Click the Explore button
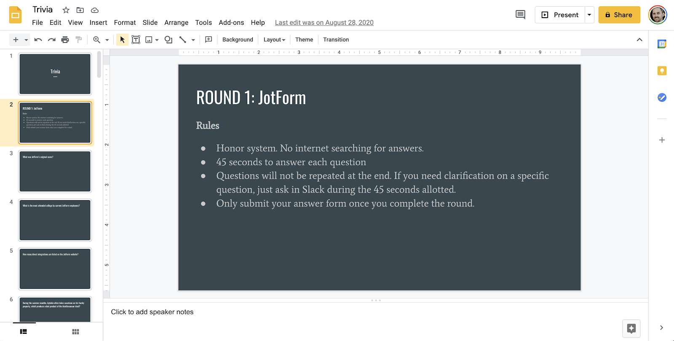The image size is (674, 341). [631, 328]
